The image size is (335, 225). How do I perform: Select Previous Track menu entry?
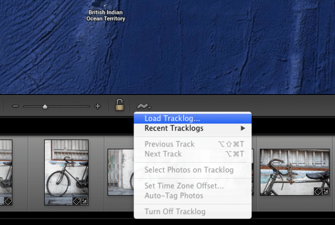(x=193, y=144)
